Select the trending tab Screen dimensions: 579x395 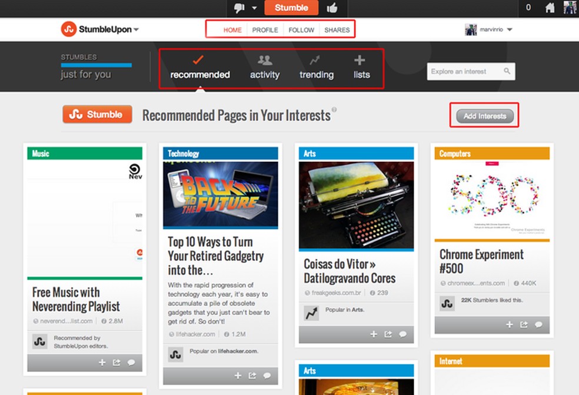click(317, 68)
